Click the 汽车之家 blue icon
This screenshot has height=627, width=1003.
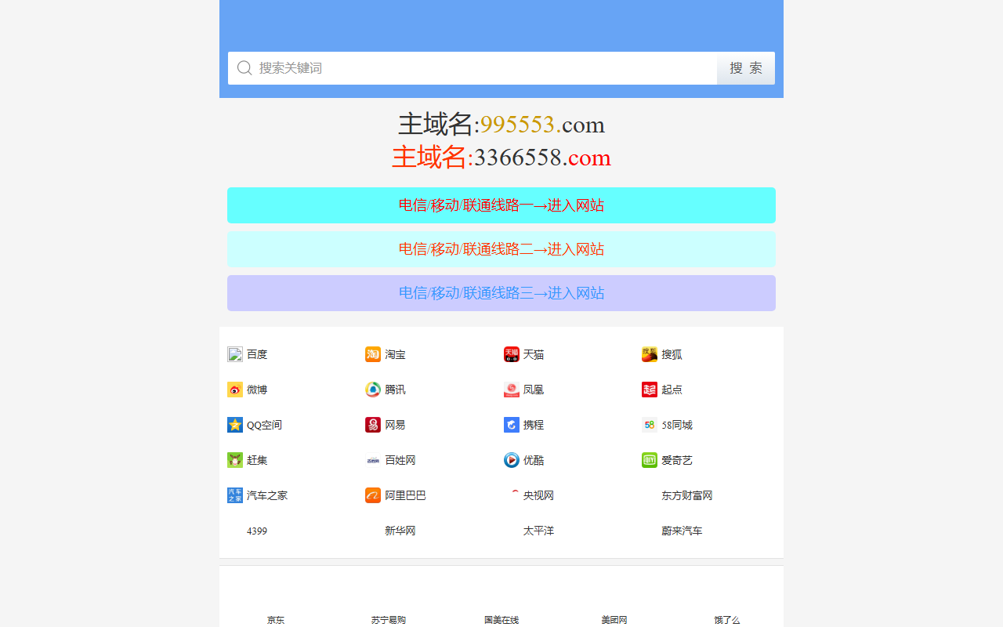235,495
